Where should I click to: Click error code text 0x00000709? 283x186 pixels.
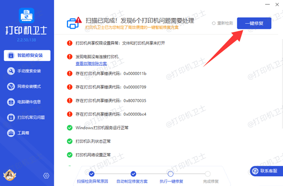tap(135, 87)
